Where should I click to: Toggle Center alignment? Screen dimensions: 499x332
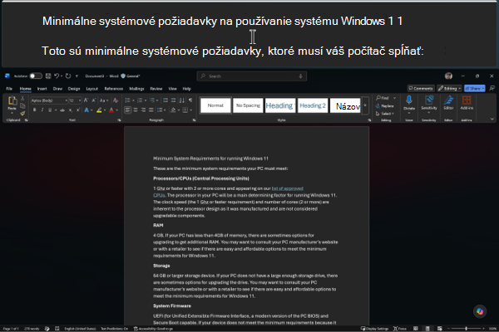[x=136, y=110]
